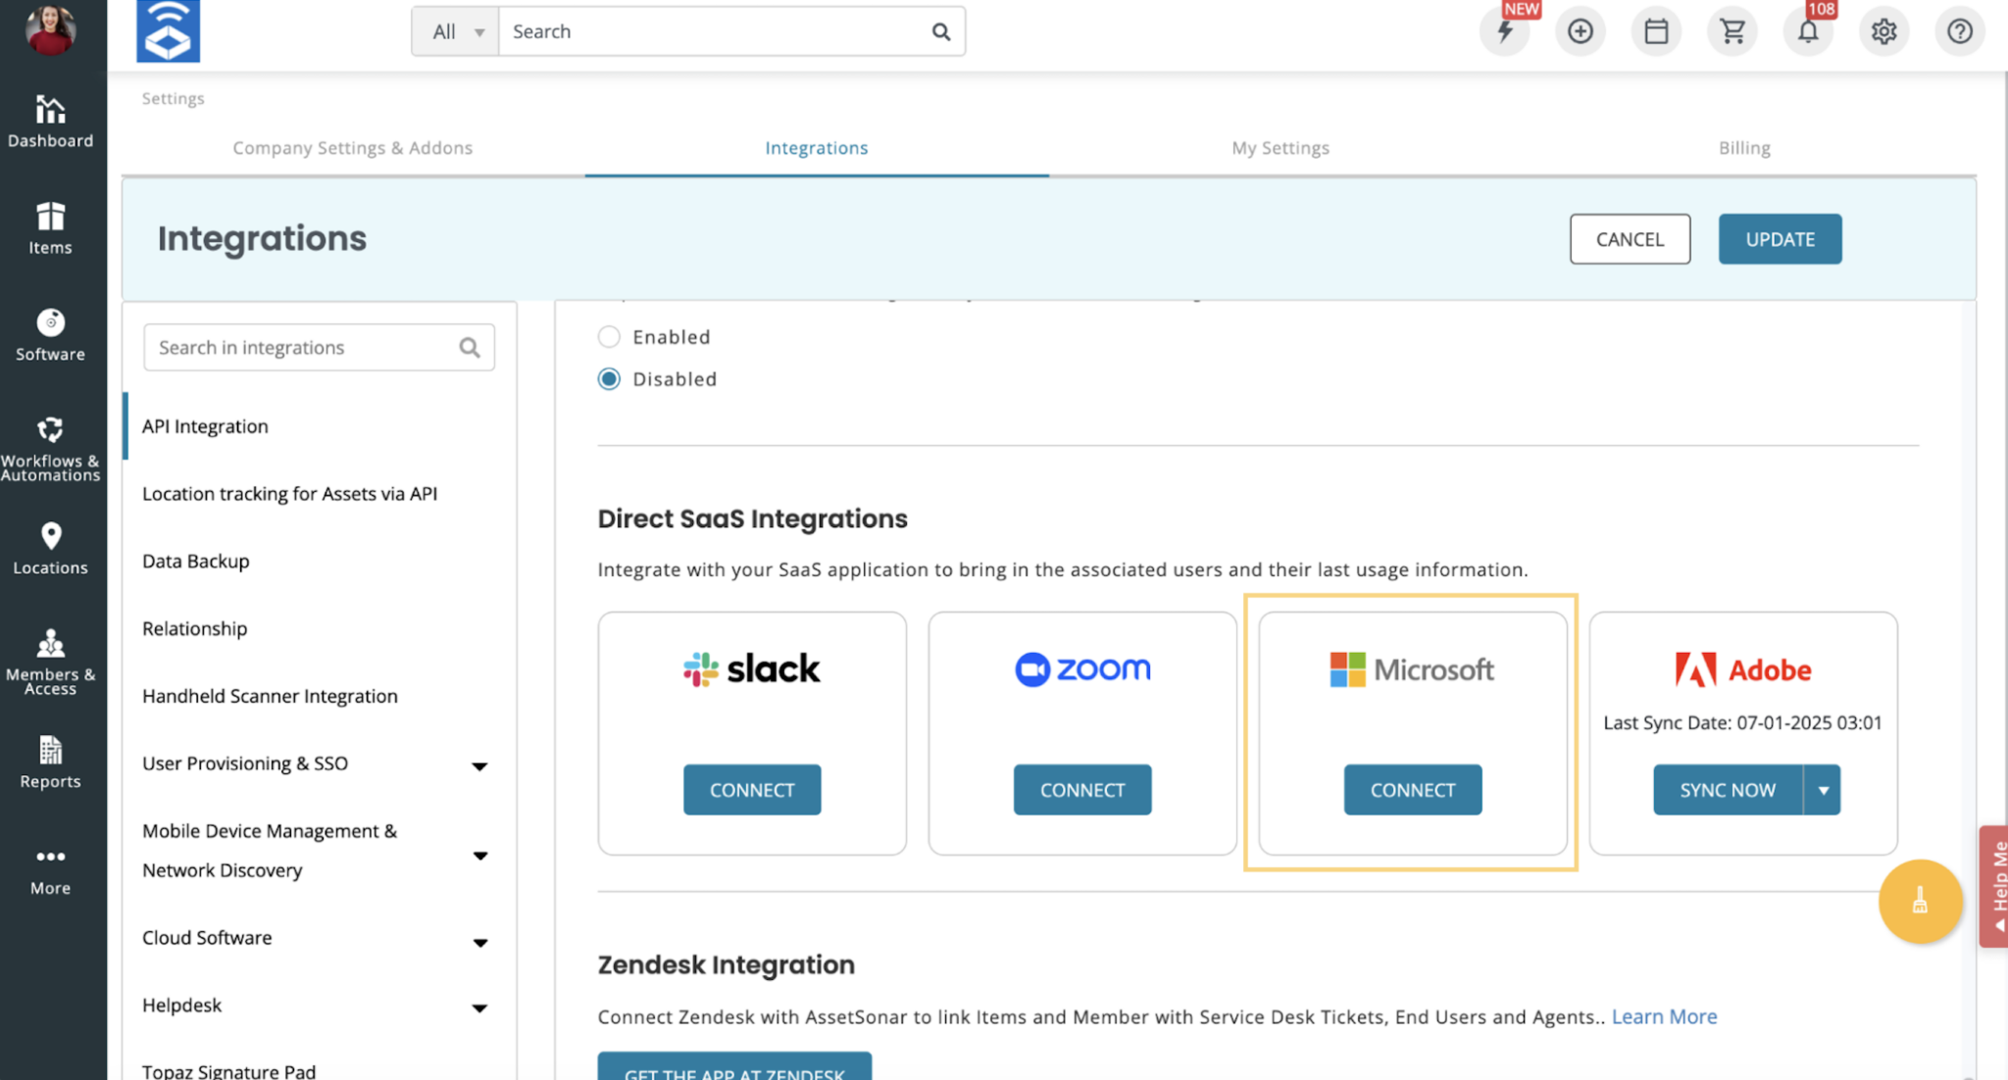Screen dimensions: 2008x1080
Task: Open Members & Access panel
Action: [50, 657]
